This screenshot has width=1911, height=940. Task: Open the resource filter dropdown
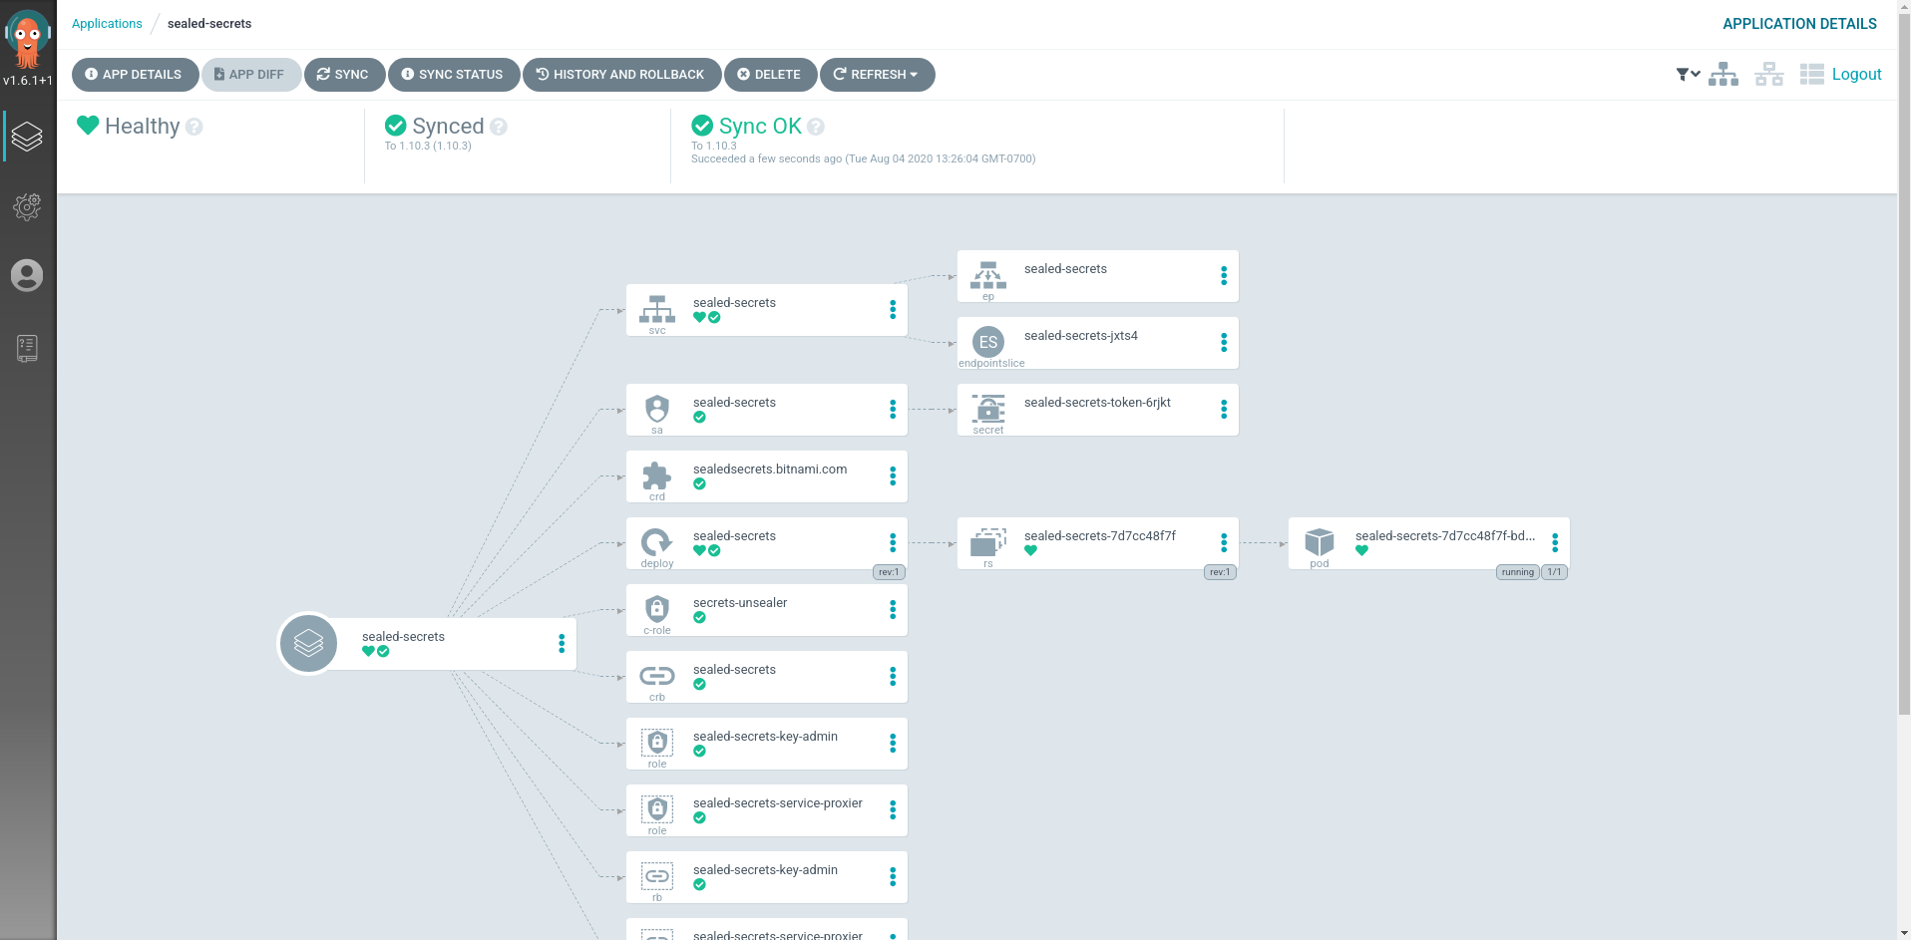[x=1688, y=75]
